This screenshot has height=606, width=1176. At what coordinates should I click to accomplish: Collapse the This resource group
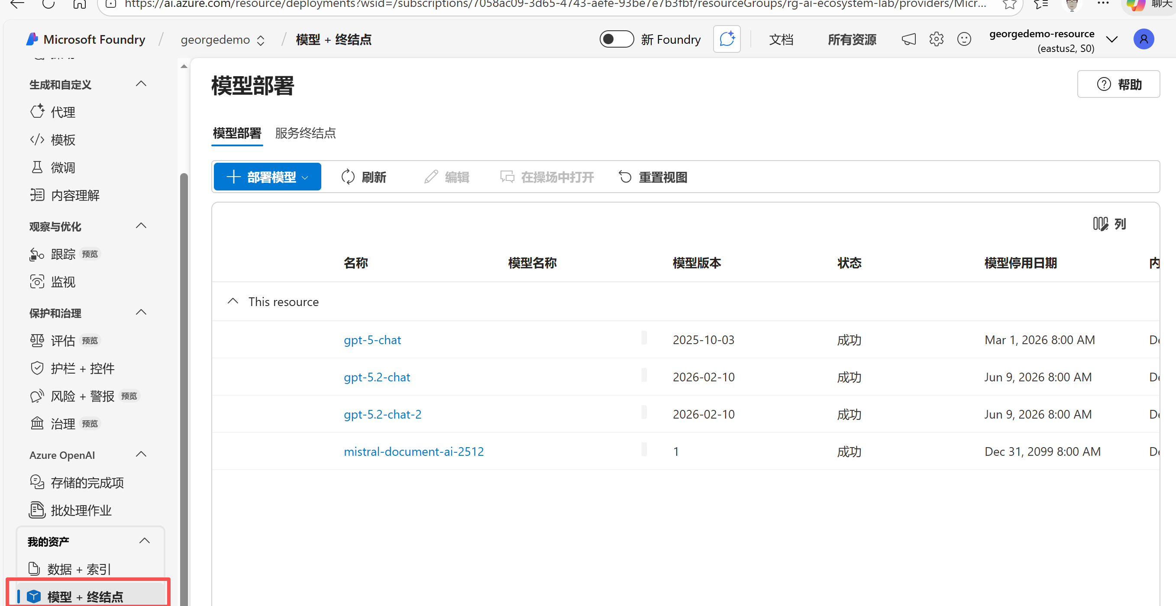tap(233, 302)
